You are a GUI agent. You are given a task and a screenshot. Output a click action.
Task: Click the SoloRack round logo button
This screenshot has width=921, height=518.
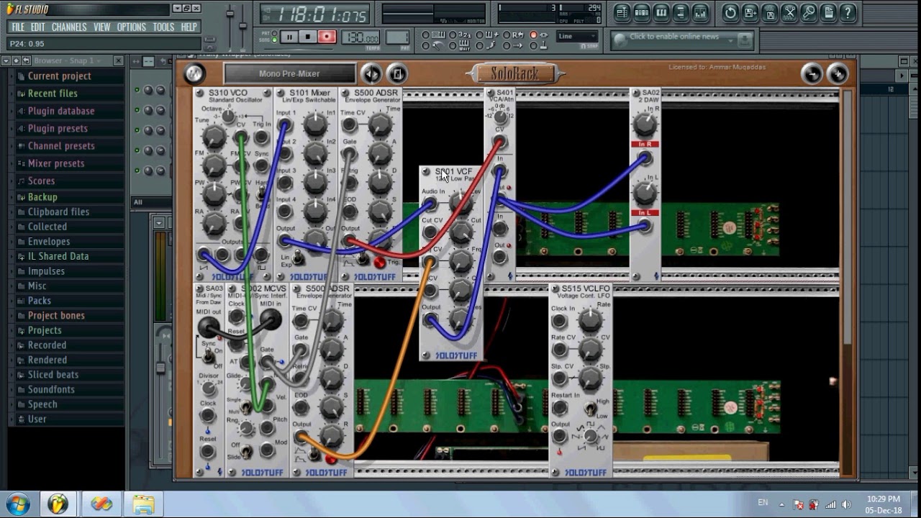tap(194, 73)
